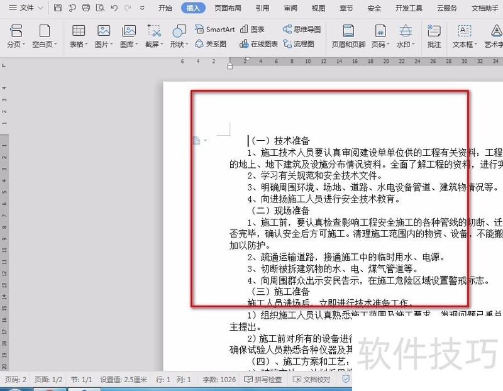Open the 安全 tab

(374, 8)
